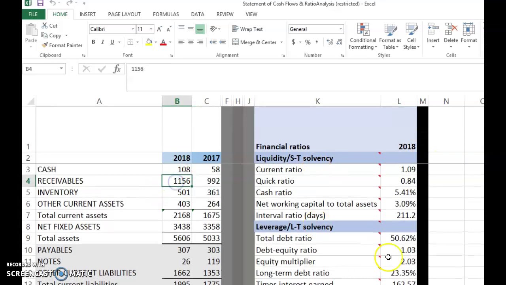Click the Insert Function fx button

coord(117,69)
